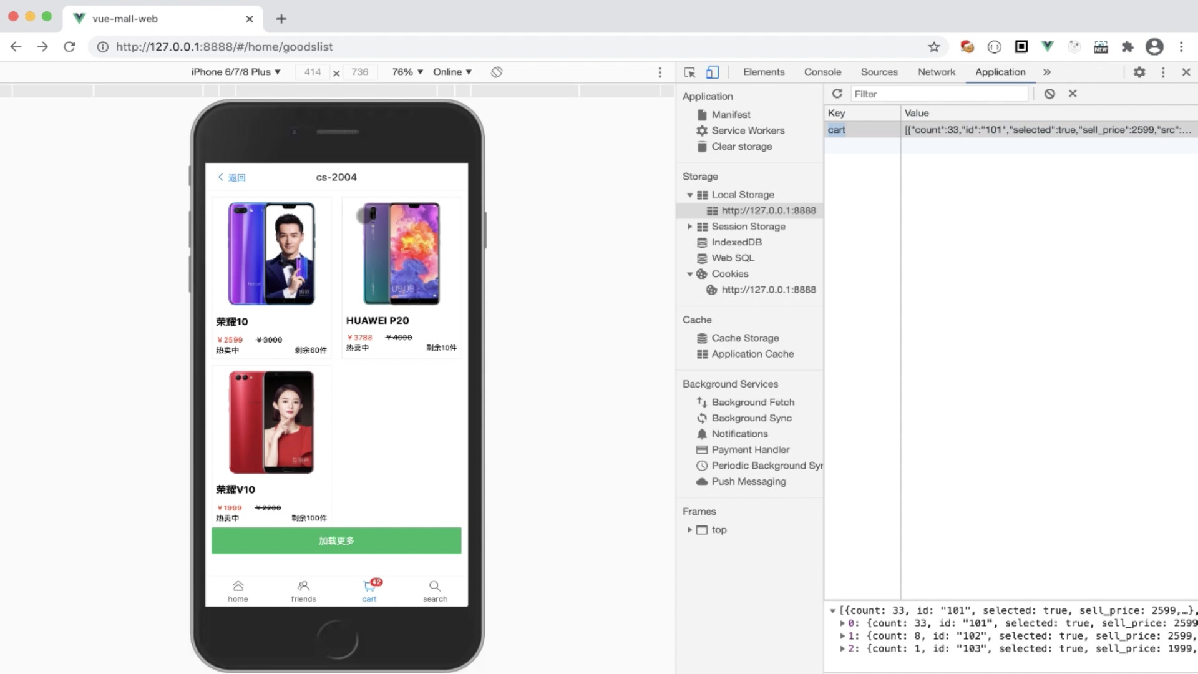Switch to the Elements tab
Screen dimensions: 1198x674
[x=764, y=72]
